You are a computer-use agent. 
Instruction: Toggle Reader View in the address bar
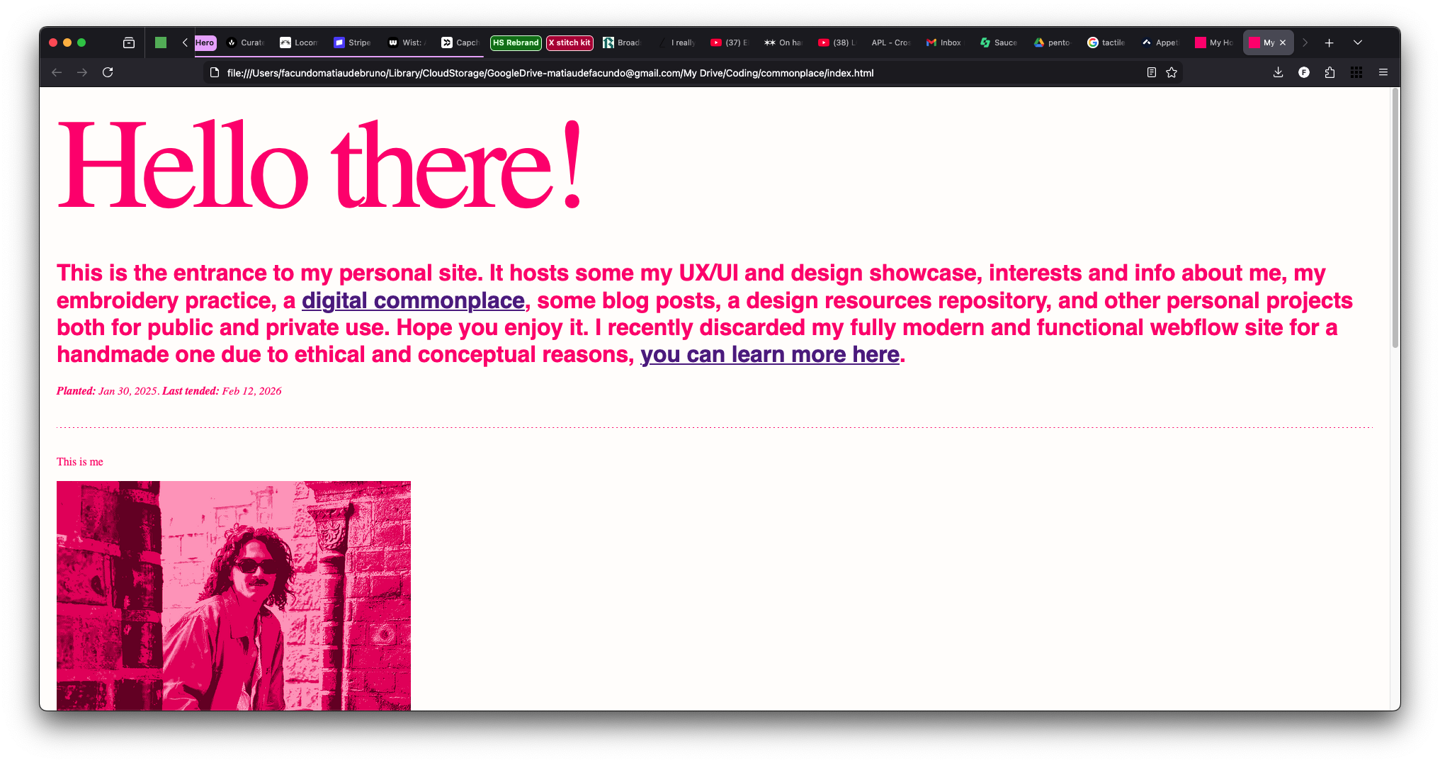[1152, 72]
